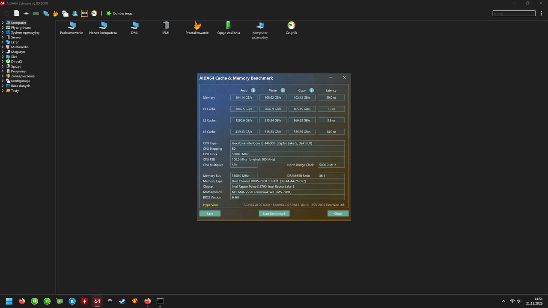
Task: Click the green RAM module toolbar icon
Action: (x=36, y=13)
